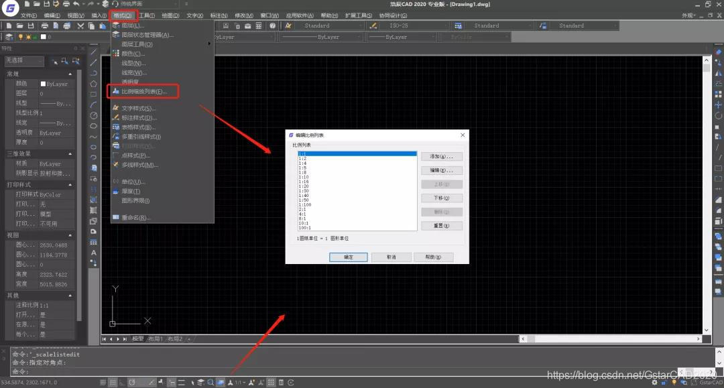
Task: Open the 编辑(E) menu
Action: (52, 15)
